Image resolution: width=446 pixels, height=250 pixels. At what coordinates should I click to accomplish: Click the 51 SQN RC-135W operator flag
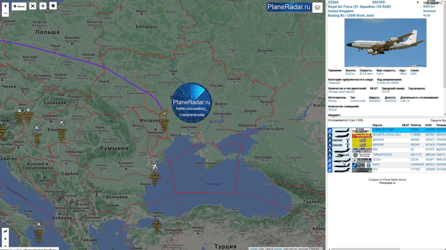pos(362,130)
